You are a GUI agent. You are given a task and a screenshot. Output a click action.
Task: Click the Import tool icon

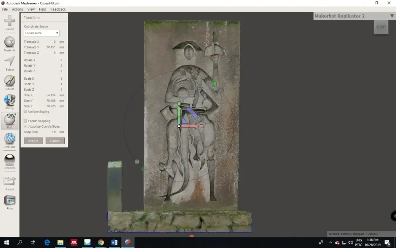click(10, 21)
